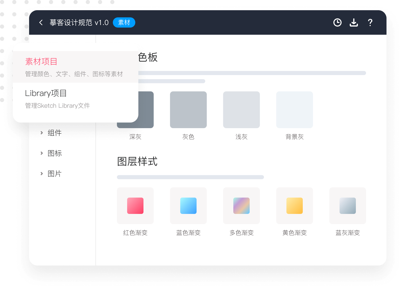The height and width of the screenshot is (291, 411).
Task: Choose the 蓝灰渐变 layer style thumbnail
Action: [x=348, y=206]
